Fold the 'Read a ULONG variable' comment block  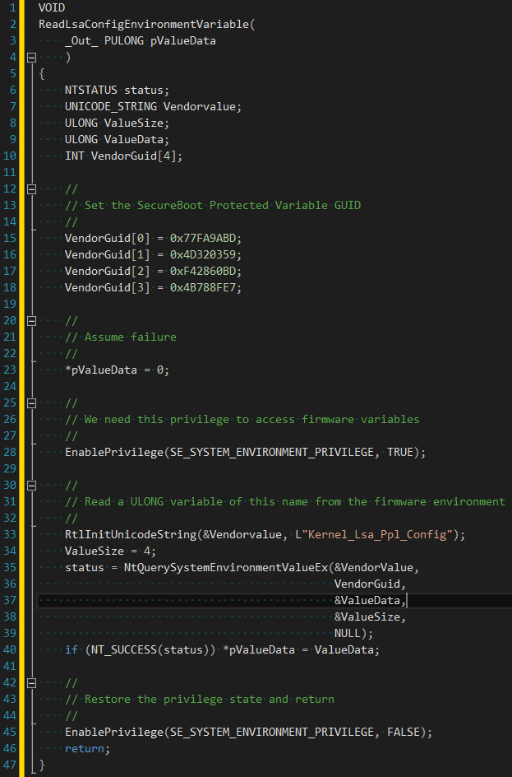(x=31, y=485)
